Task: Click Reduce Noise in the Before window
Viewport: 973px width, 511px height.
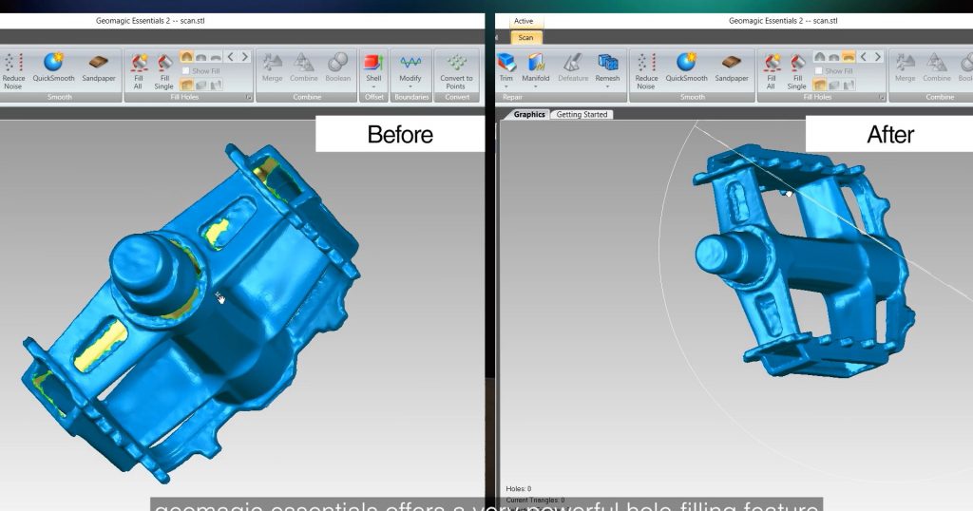Action: pyautogui.click(x=13, y=70)
